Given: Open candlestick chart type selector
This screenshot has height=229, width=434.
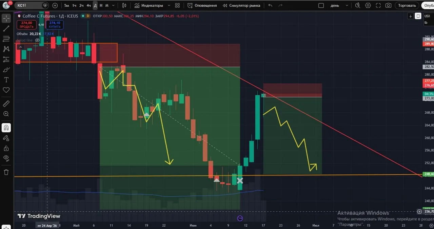Looking at the screenshot, I should tap(124, 5).
